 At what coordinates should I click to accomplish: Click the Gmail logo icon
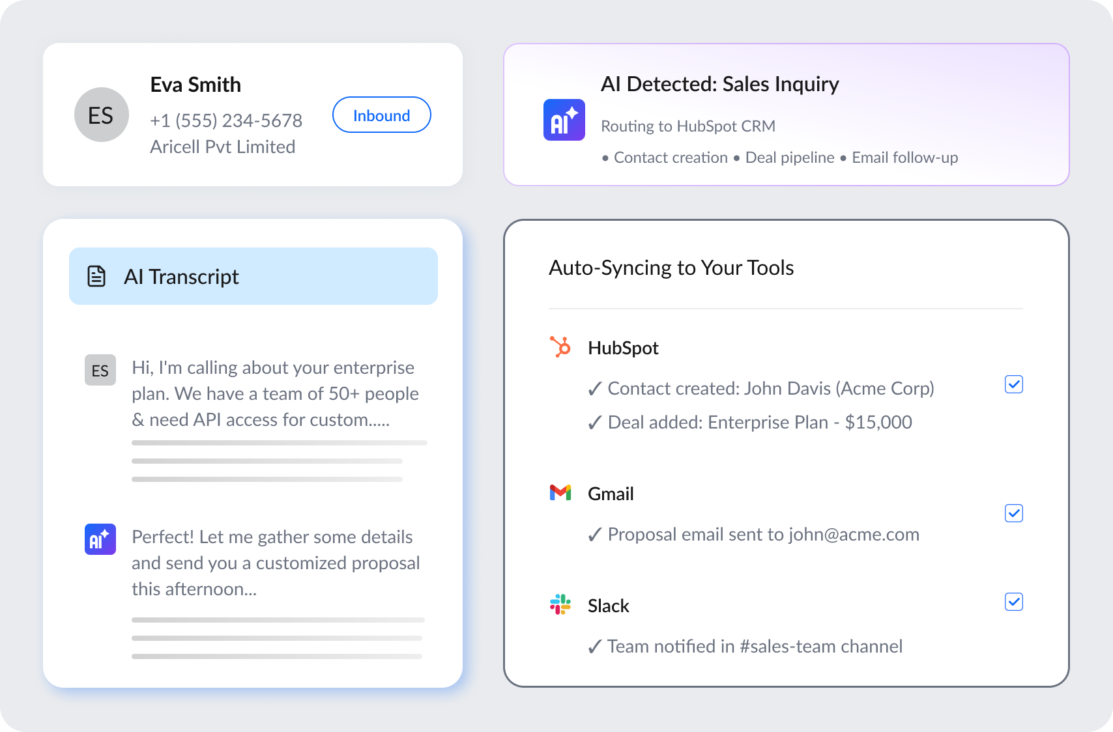(560, 493)
